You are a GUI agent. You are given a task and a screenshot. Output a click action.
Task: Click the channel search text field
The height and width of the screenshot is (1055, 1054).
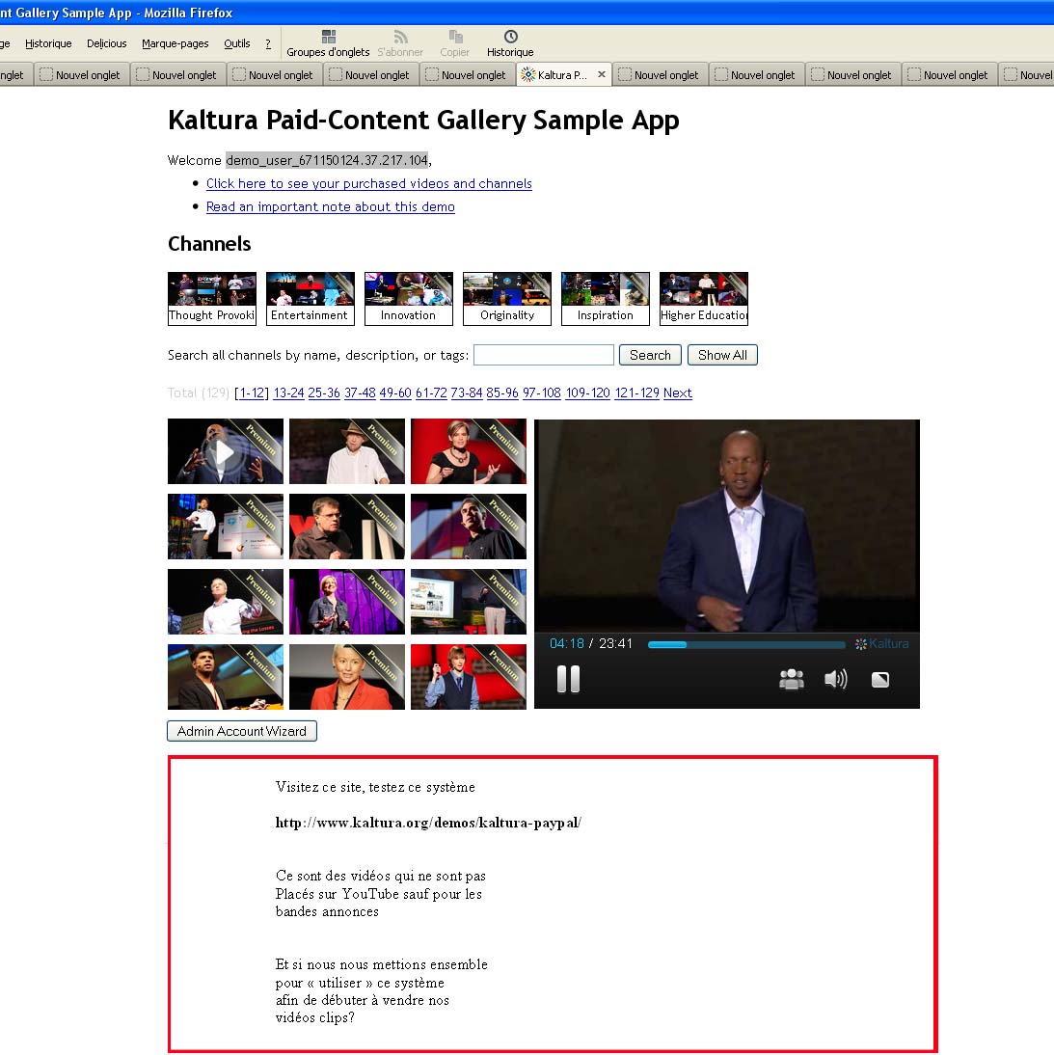543,355
